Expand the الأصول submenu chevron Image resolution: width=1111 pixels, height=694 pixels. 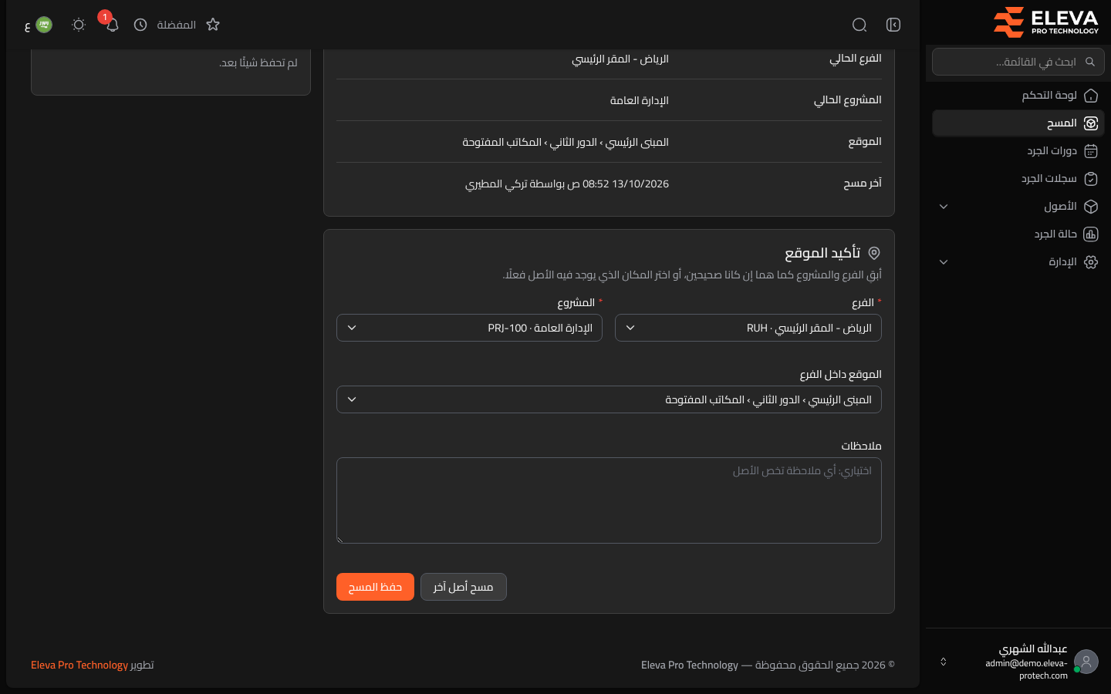[944, 207]
